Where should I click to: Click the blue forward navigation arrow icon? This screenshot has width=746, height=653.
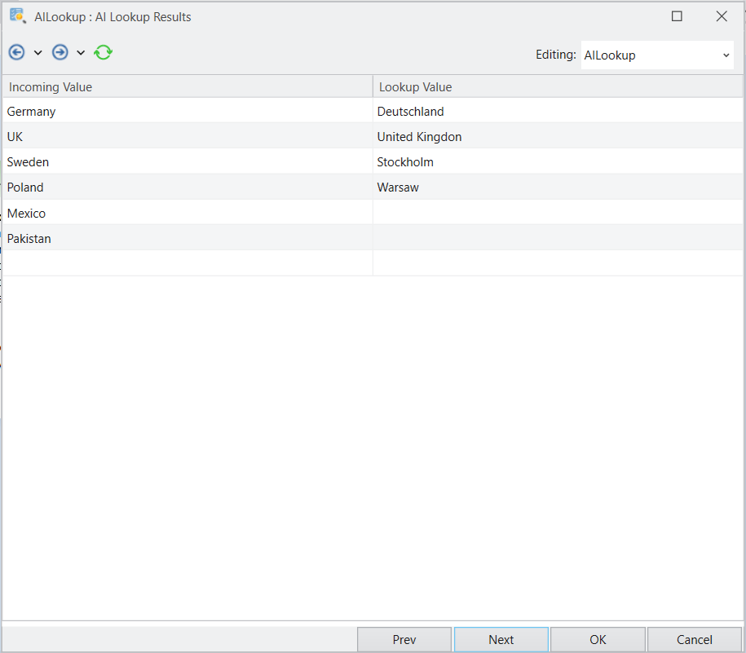coord(60,52)
